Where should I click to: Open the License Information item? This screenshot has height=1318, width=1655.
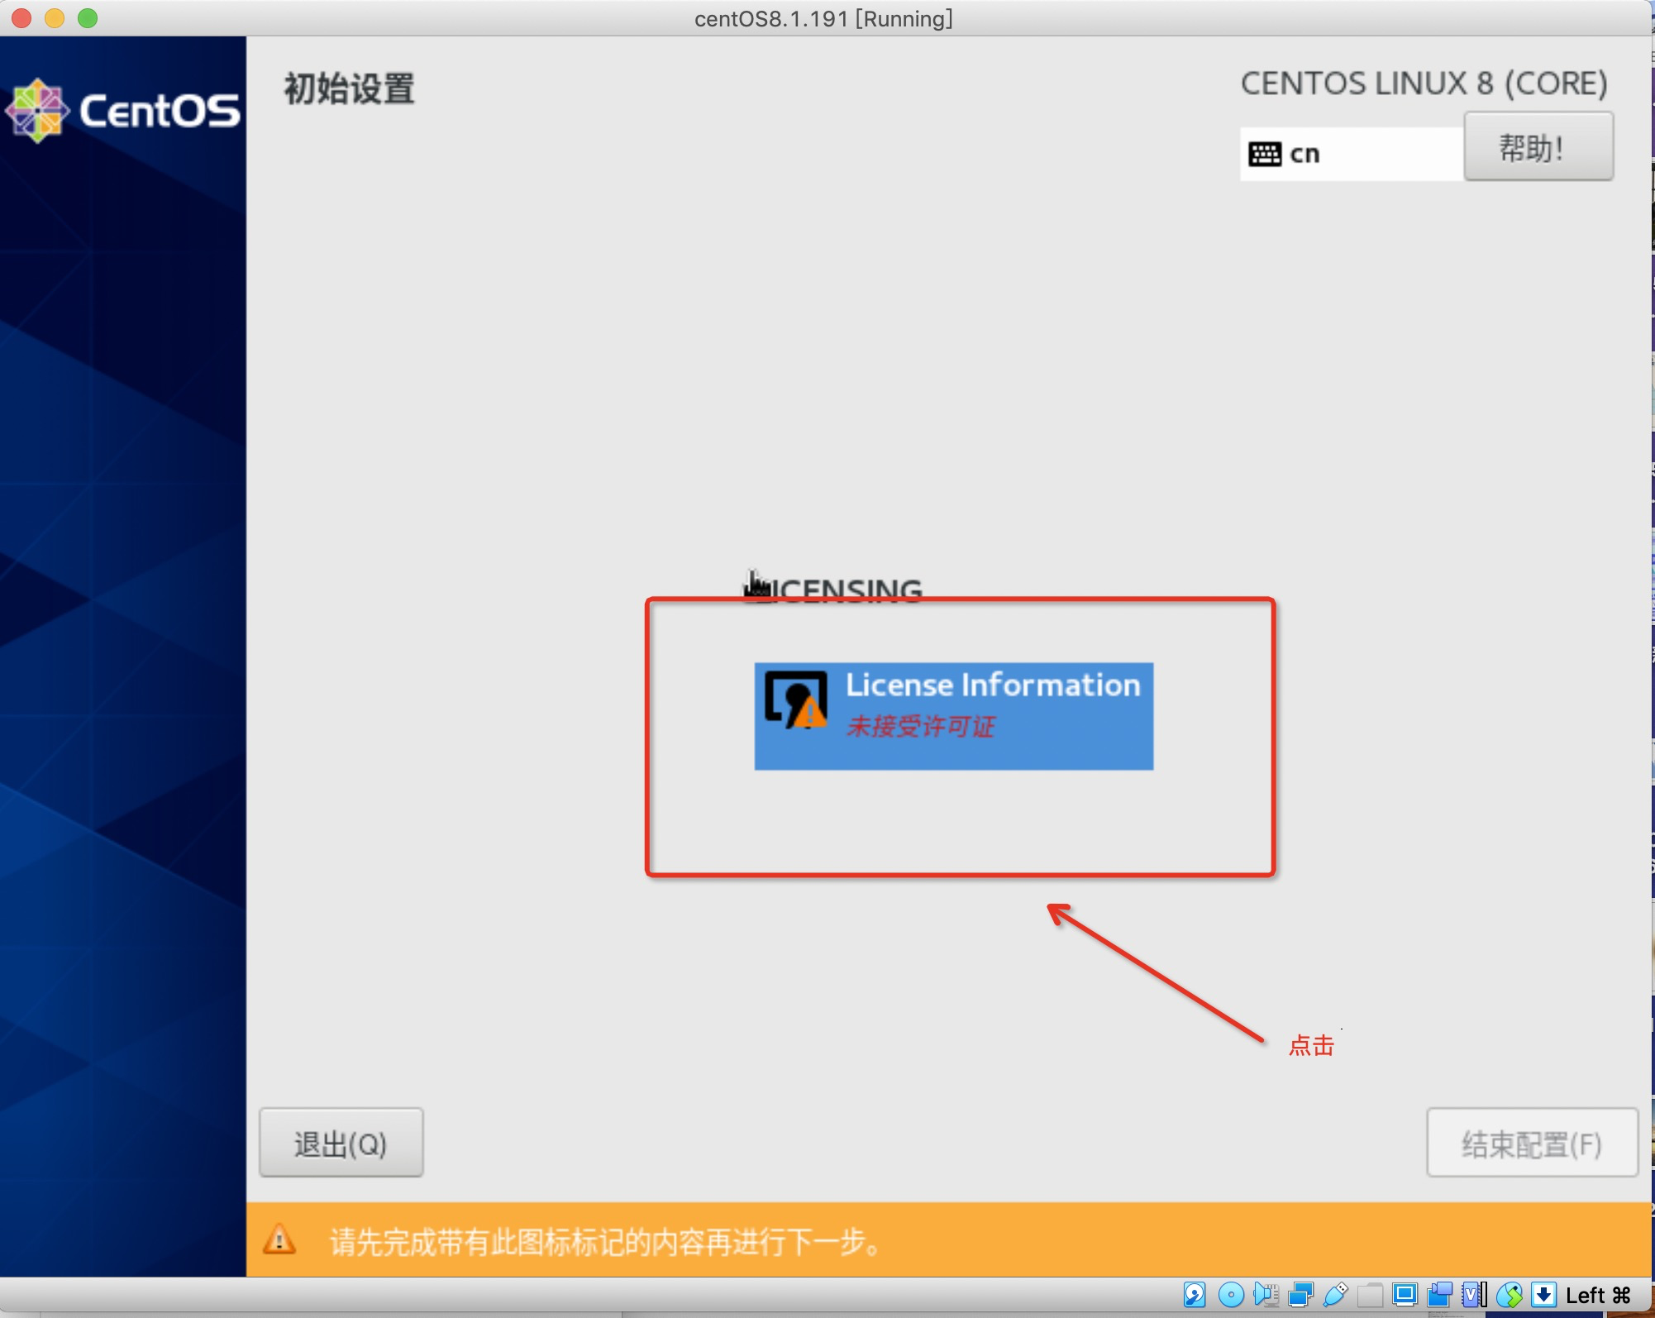coord(953,716)
